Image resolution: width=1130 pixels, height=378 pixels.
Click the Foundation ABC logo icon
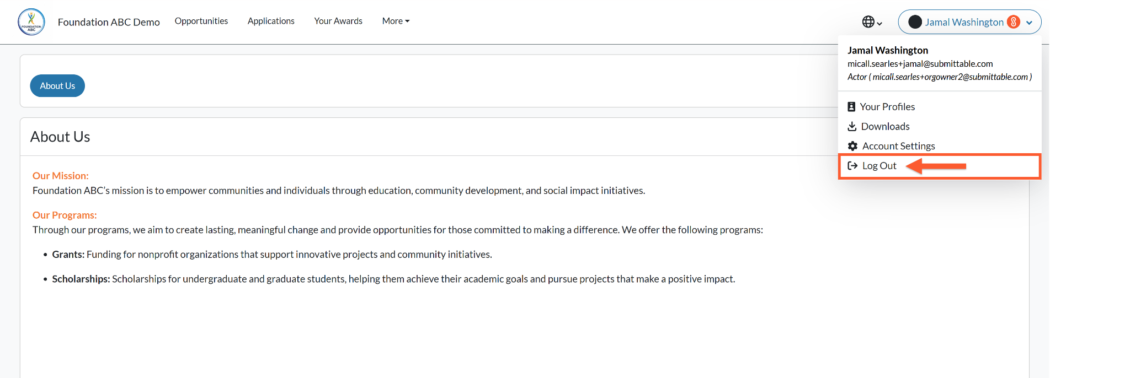click(x=31, y=22)
